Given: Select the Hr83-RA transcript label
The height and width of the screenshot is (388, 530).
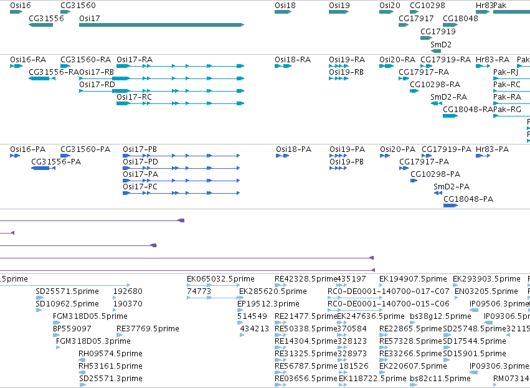Looking at the screenshot, I should (x=493, y=60).
